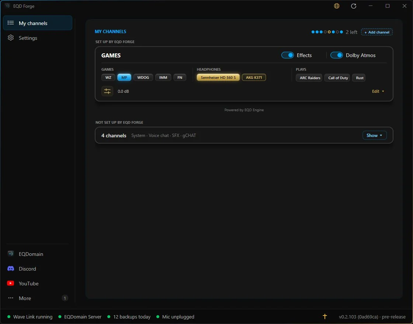The width and height of the screenshot is (413, 324).
Task: Click the refresh icon in title bar
Action: coord(354,6)
